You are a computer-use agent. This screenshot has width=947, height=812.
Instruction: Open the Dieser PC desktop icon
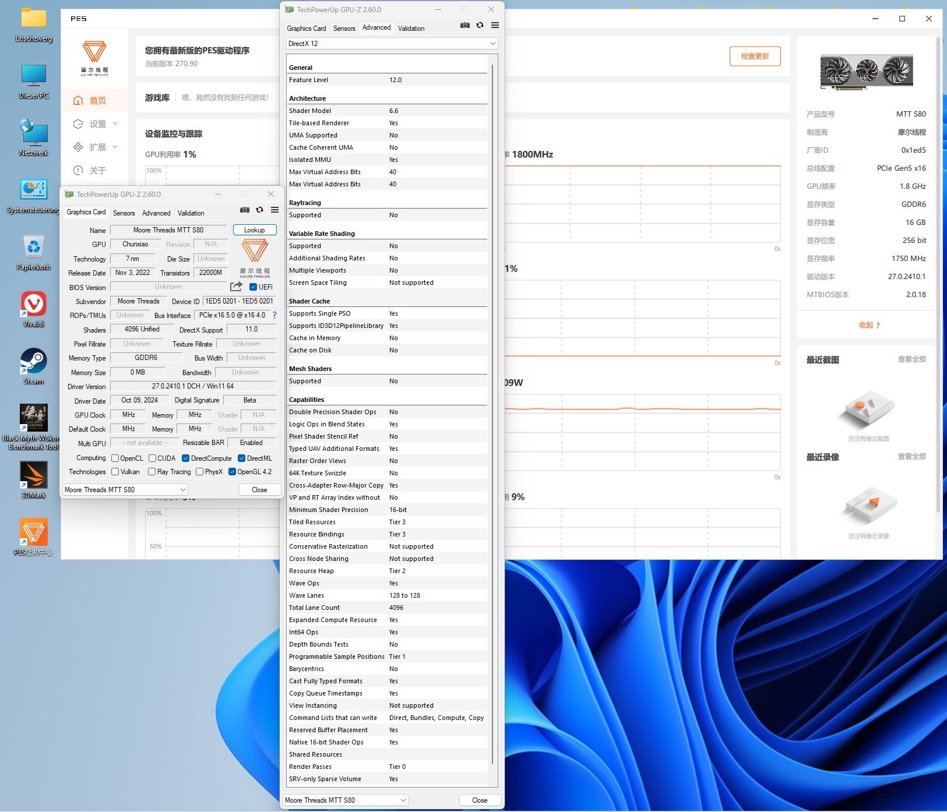tap(34, 80)
